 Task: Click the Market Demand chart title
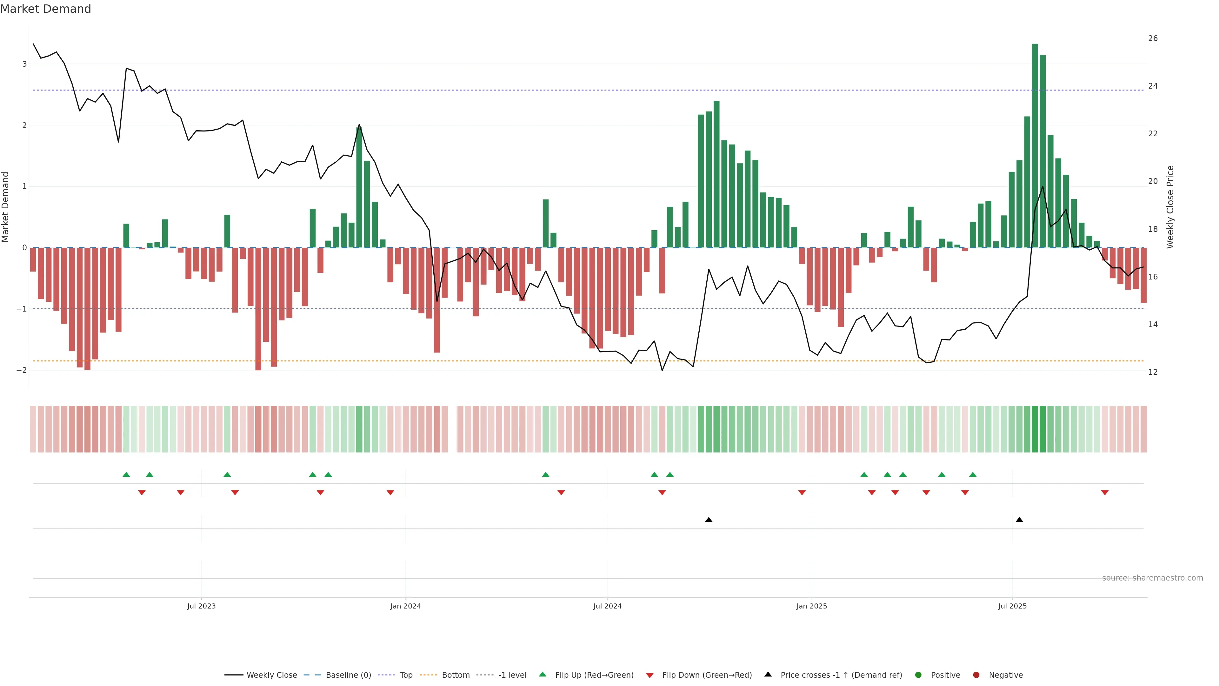click(45, 9)
